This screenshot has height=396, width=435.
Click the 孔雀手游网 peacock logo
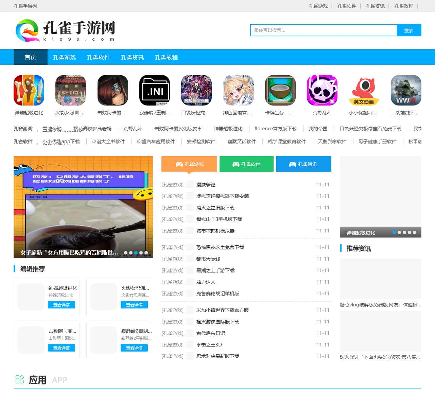coord(65,31)
